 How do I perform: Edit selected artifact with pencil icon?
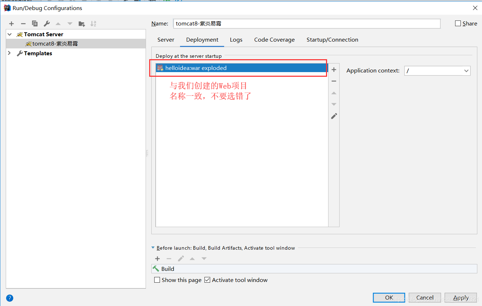pos(334,116)
